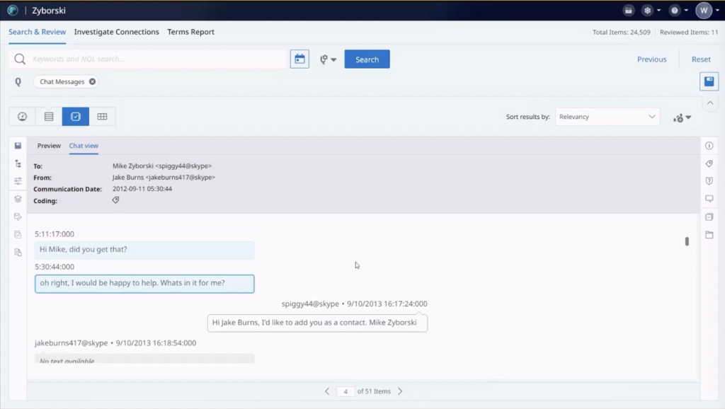Image resolution: width=725 pixels, height=409 pixels.
Task: Open the tag icon in right panel
Action: (709, 163)
